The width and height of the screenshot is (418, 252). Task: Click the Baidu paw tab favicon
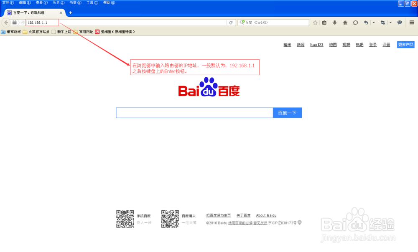pyautogui.click(x=9, y=13)
